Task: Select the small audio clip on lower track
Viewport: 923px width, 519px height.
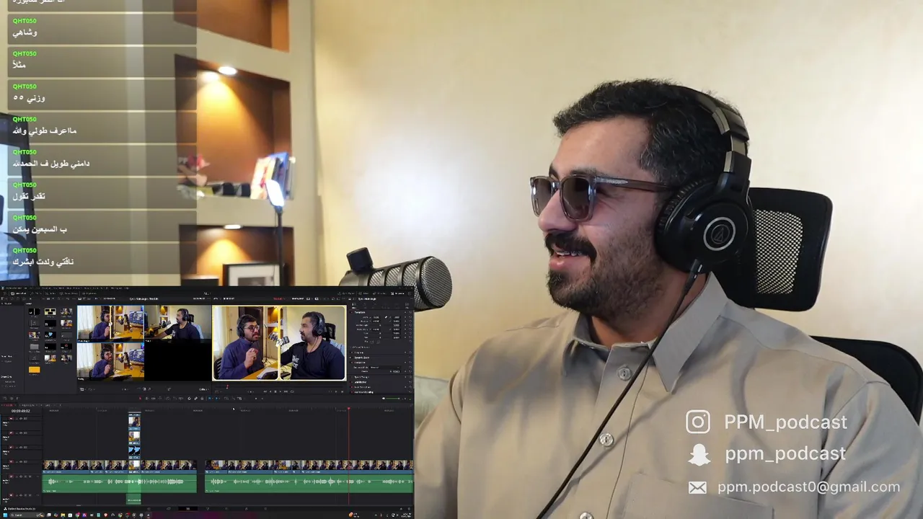Action: pyautogui.click(x=134, y=499)
